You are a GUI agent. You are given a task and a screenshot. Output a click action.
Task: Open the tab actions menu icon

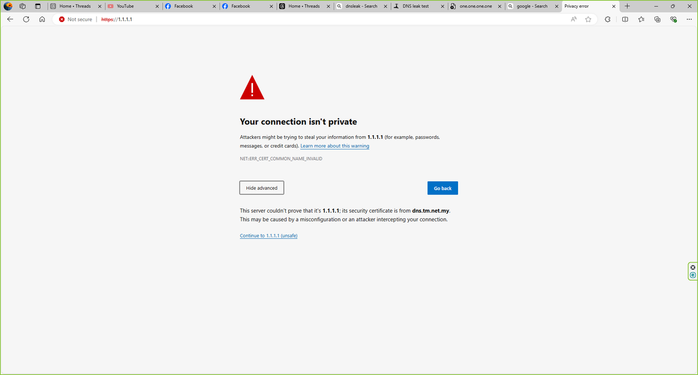(x=38, y=7)
